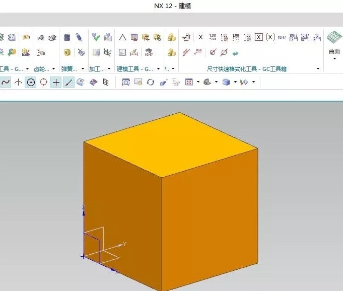This screenshot has height=291, width=343.
Task: Select the dimension measurement brush icon
Action: click(x=134, y=52)
